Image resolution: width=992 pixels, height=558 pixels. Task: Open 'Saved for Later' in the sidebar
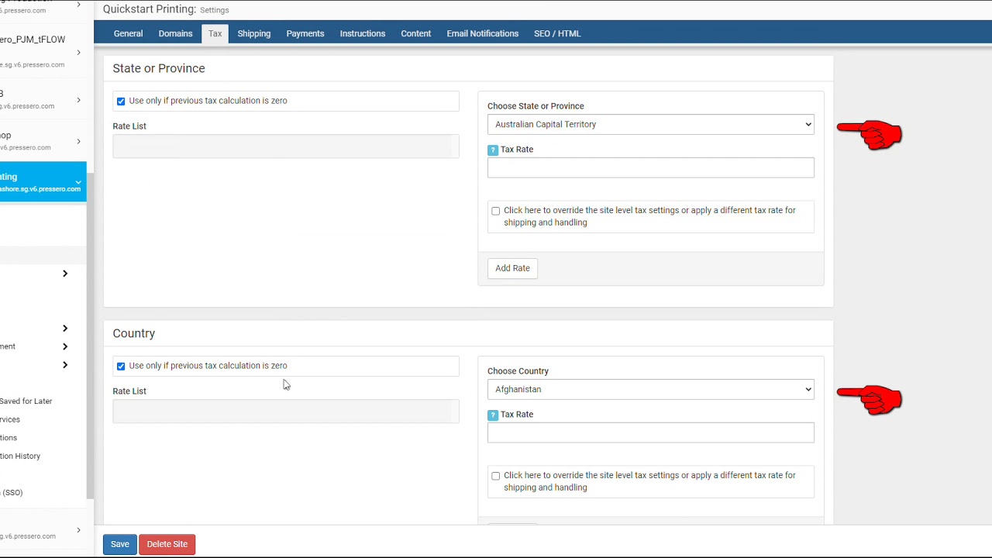26,401
